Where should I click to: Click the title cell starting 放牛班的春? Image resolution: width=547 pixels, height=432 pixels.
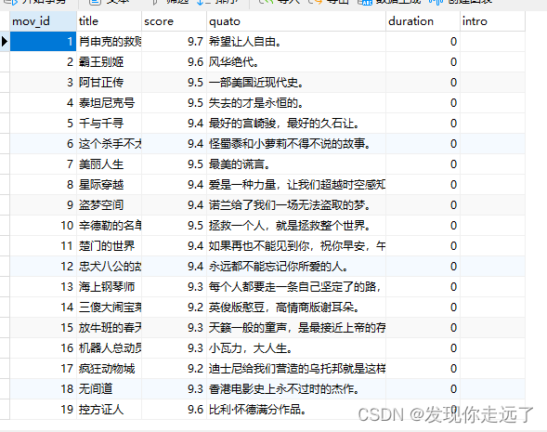110,328
